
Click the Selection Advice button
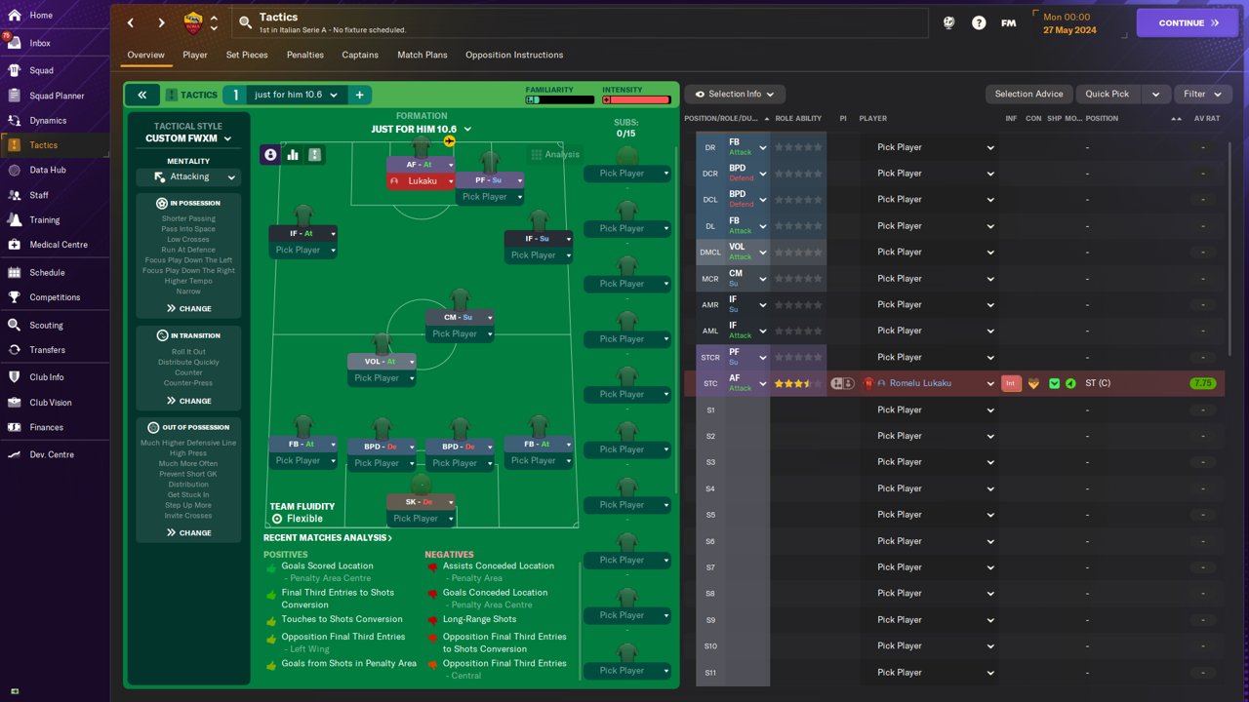click(x=1028, y=94)
